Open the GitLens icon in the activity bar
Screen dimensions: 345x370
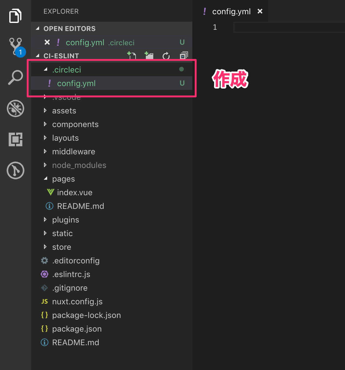(16, 170)
